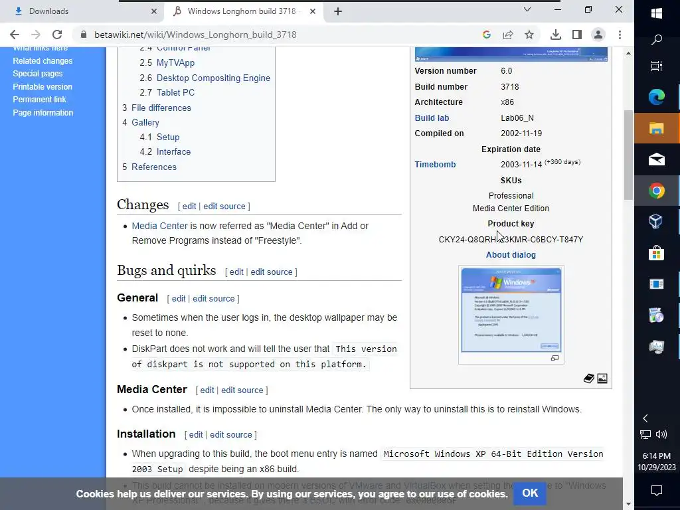Open Page information link

click(43, 113)
